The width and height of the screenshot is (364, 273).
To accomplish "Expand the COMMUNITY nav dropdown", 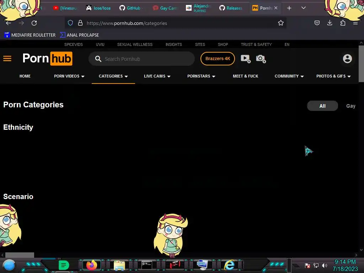I will coord(289,76).
